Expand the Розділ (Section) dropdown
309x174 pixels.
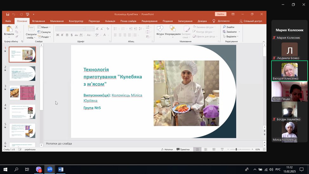[45, 37]
